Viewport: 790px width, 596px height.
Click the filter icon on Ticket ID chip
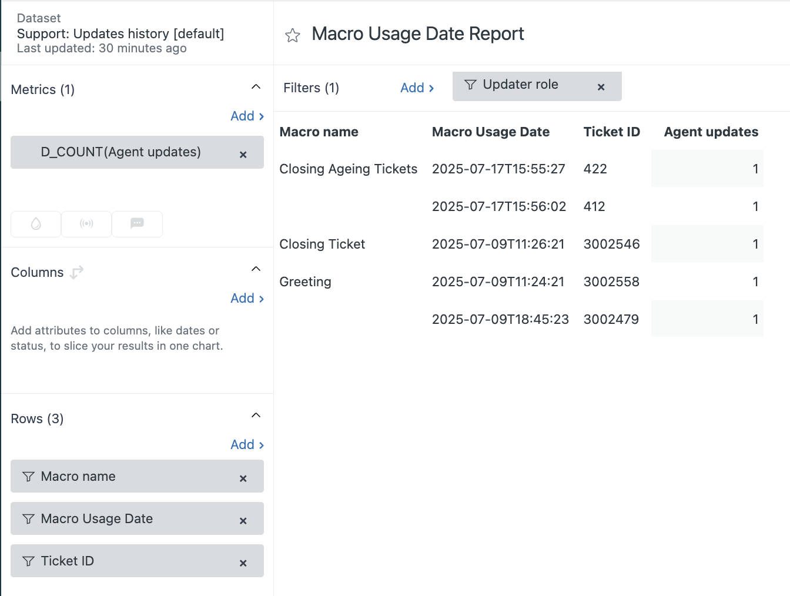(x=28, y=561)
